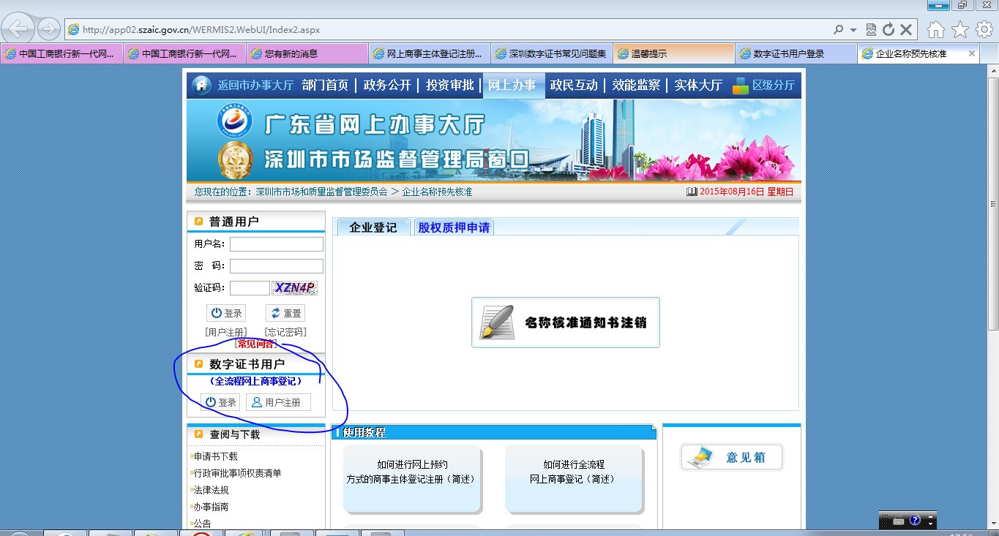Open the 效能监察 menu item

click(636, 85)
